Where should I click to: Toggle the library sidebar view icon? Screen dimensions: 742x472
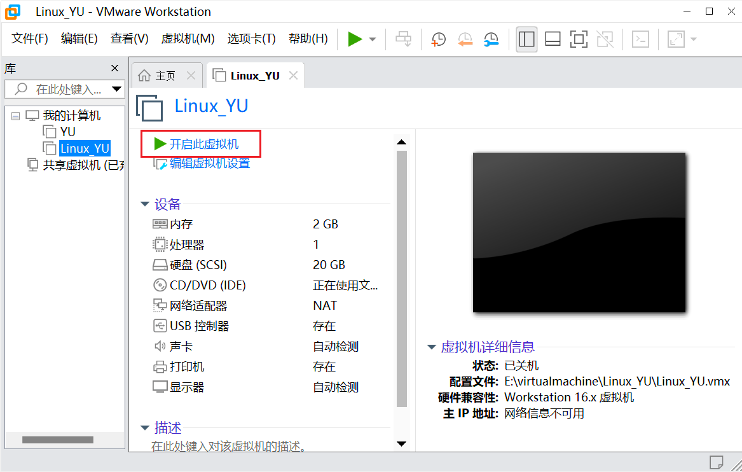point(526,39)
